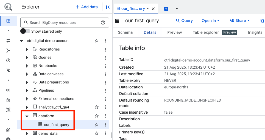The width and height of the screenshot is (265, 140).
Task: Click the Query button
Action: coord(184,21)
